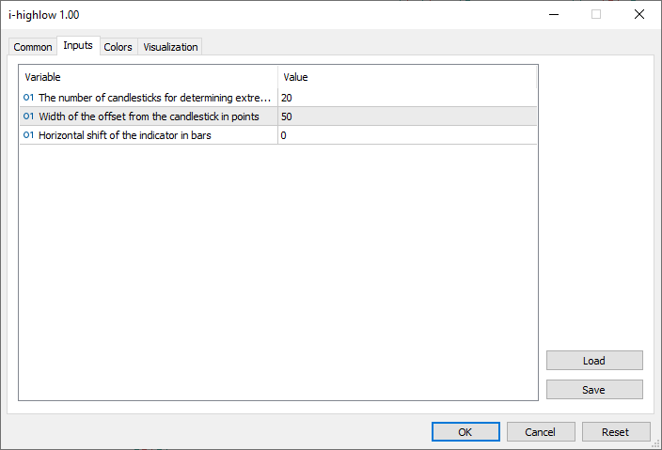
Task: Go to the Visualization tab
Action: click(170, 47)
